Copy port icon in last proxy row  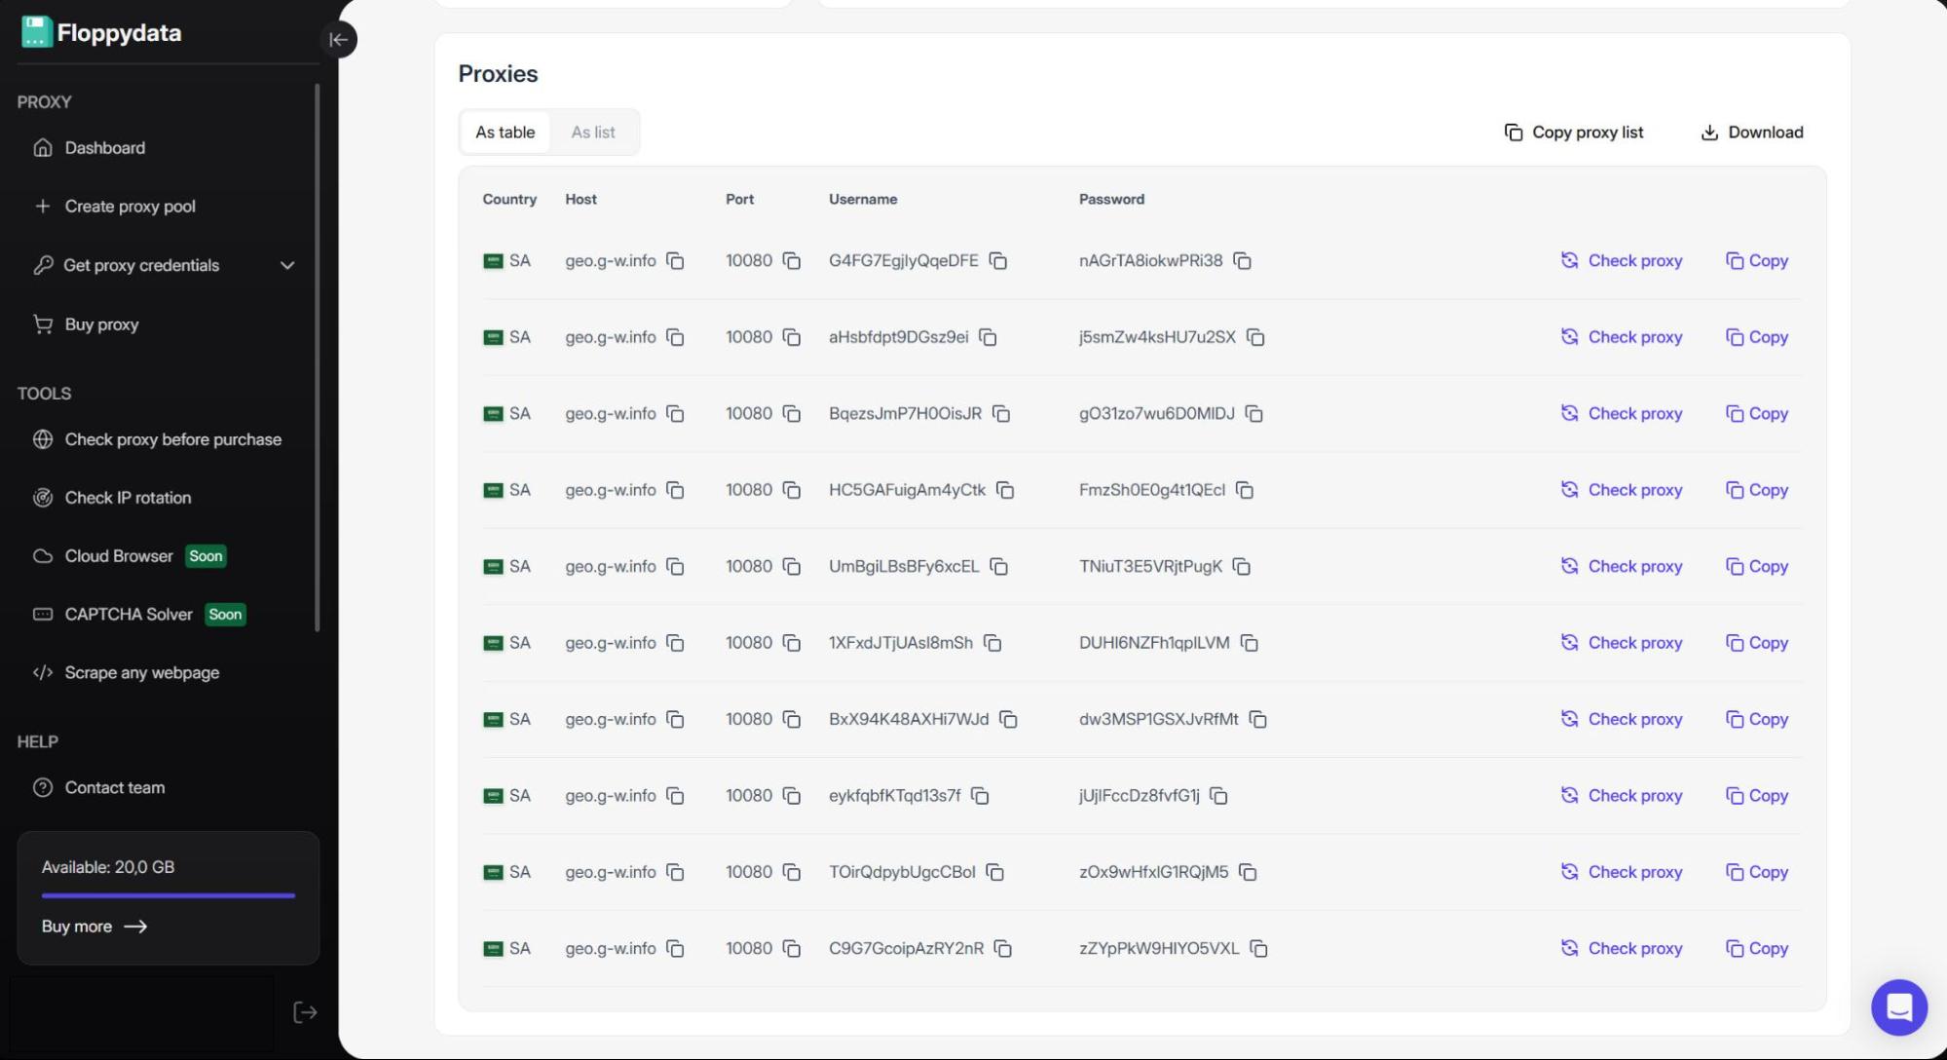coord(792,949)
